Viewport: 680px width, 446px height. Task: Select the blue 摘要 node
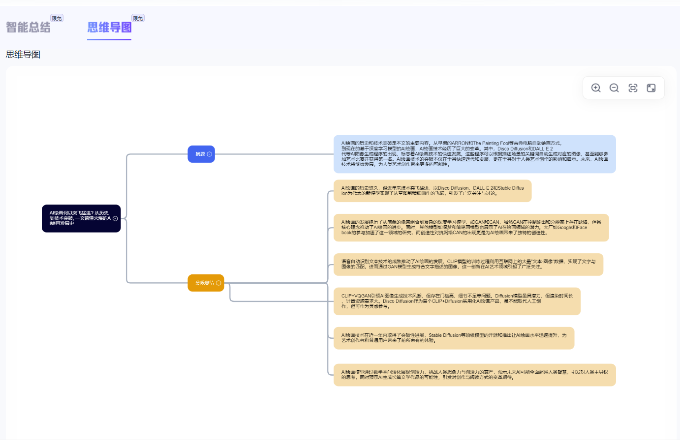coord(199,154)
